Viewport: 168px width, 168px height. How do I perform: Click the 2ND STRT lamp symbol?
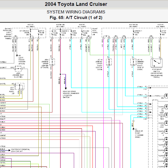166,123
